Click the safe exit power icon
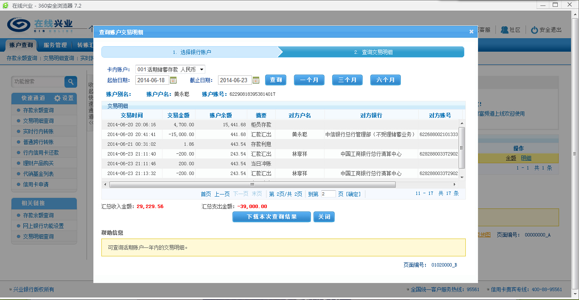 tap(534, 30)
